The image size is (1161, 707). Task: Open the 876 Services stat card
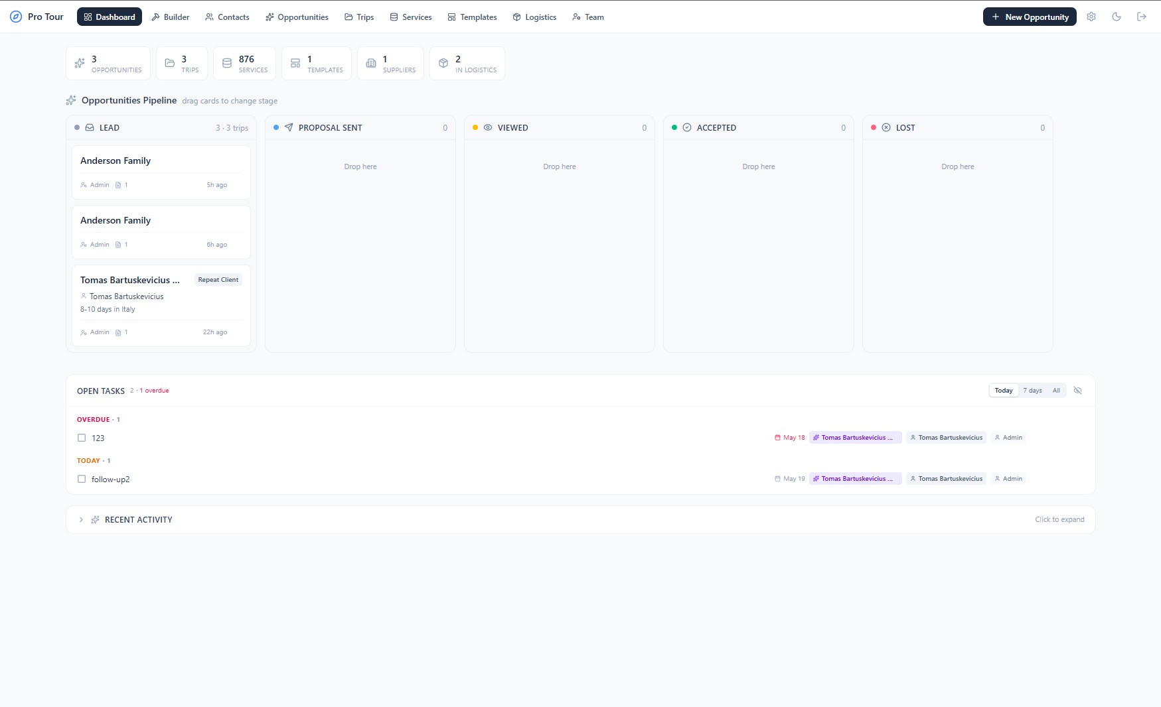244,64
